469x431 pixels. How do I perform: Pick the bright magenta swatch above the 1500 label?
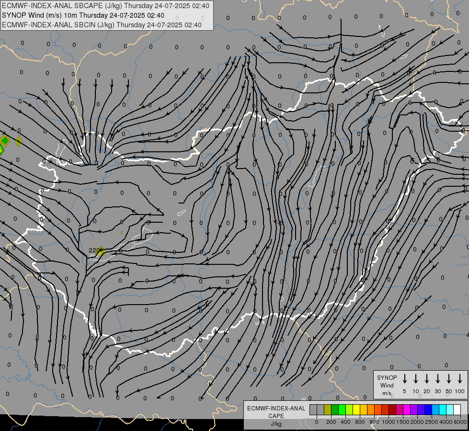click(407, 409)
